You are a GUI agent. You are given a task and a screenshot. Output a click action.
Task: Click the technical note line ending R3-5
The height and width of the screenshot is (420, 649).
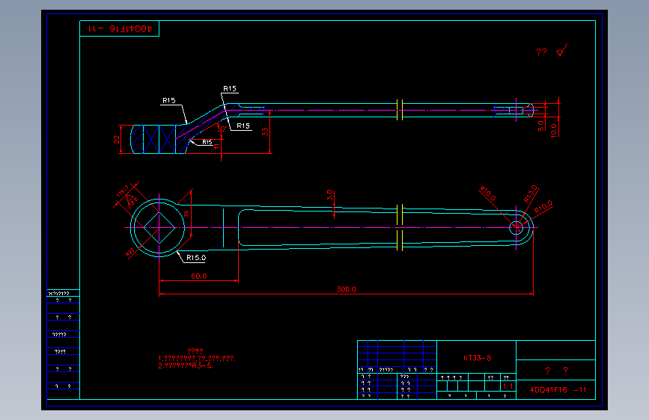[186, 365]
